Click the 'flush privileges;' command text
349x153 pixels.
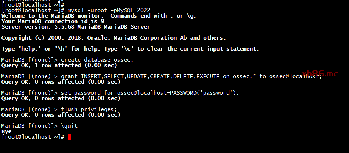pyautogui.click(x=89, y=109)
